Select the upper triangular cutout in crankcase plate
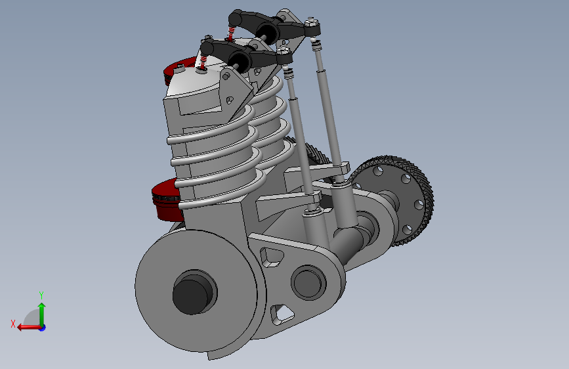Viewport: 569px width, 369px height. [x=272, y=257]
